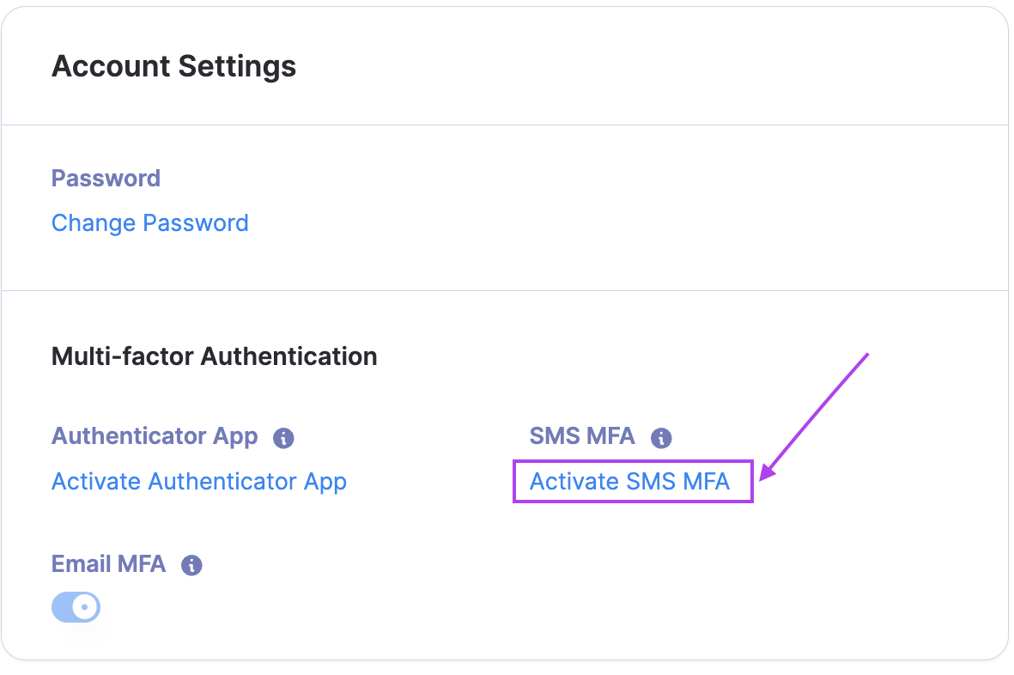Open the Change Password link

tap(150, 223)
